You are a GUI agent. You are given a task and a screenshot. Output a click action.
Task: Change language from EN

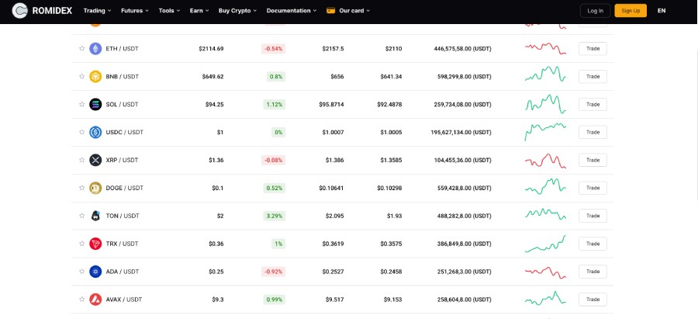[662, 11]
